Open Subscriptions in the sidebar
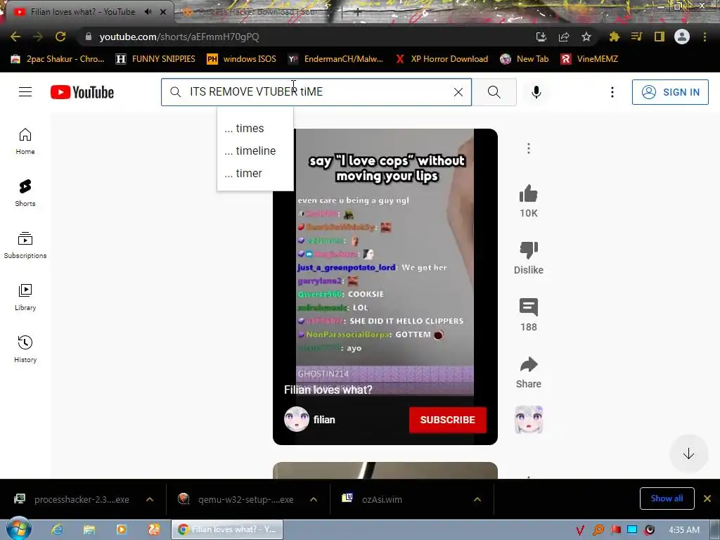Screen dimensions: 720x540 pyautogui.click(x=25, y=245)
